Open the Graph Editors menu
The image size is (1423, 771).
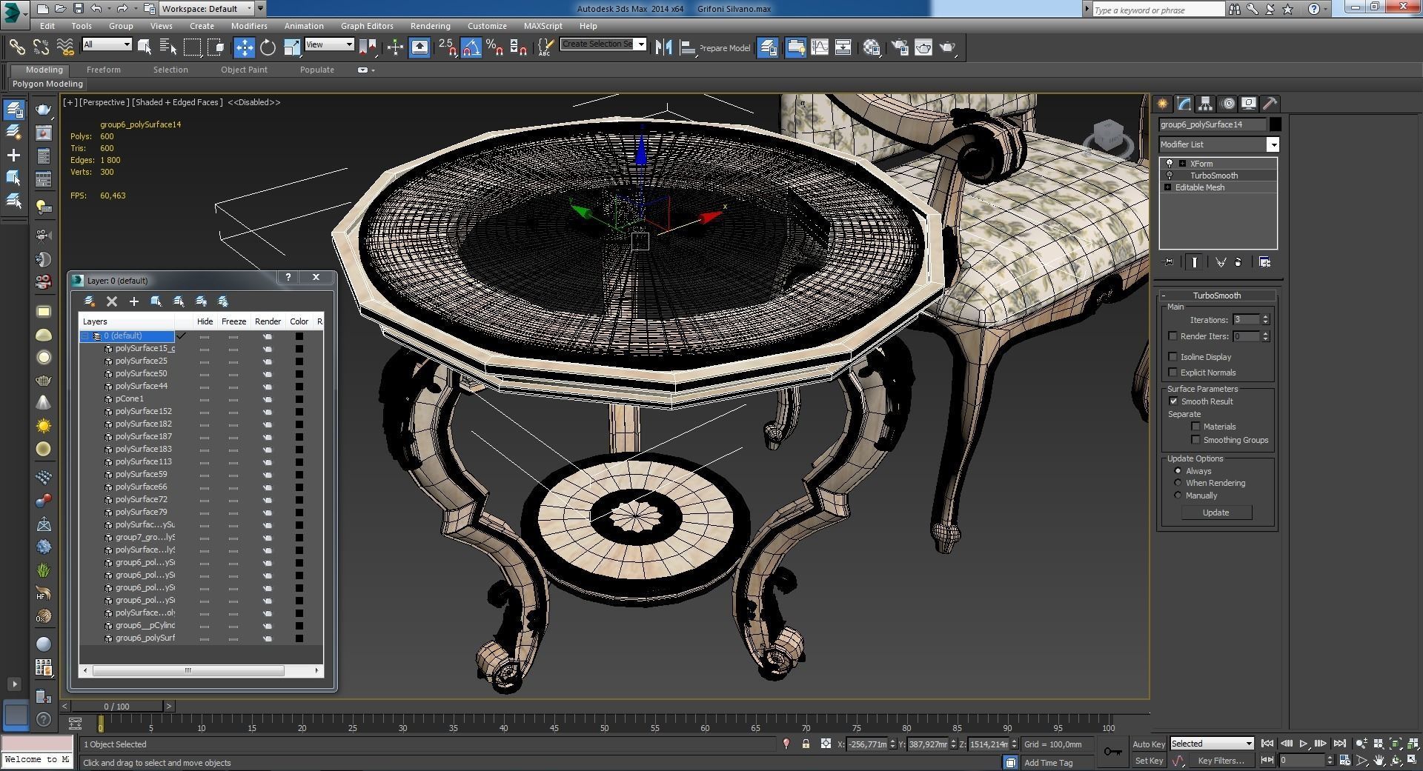coord(367,26)
